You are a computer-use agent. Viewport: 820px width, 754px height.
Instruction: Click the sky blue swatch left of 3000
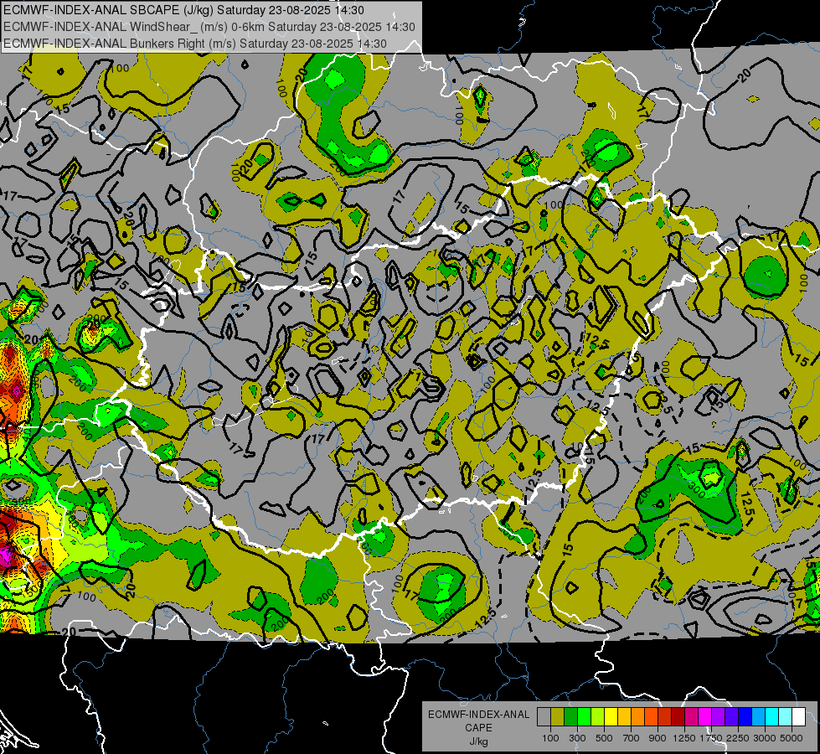pos(758,717)
